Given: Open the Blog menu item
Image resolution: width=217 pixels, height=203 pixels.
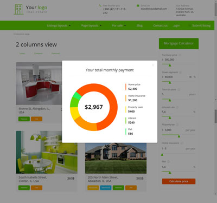Looking at the screenshot, I should tap(139, 25).
